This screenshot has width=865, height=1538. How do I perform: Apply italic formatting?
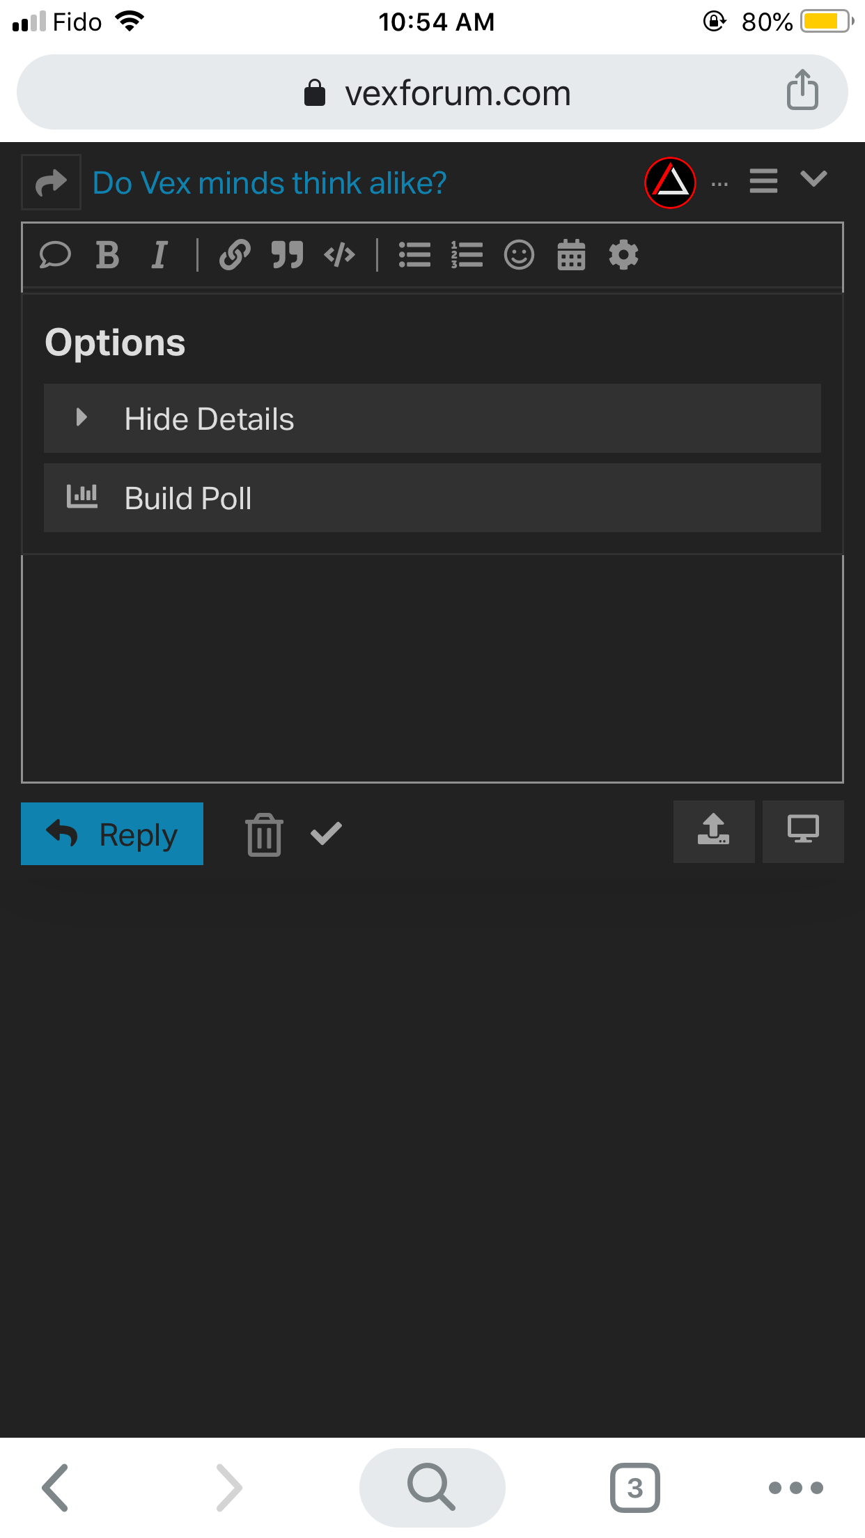pyautogui.click(x=159, y=255)
